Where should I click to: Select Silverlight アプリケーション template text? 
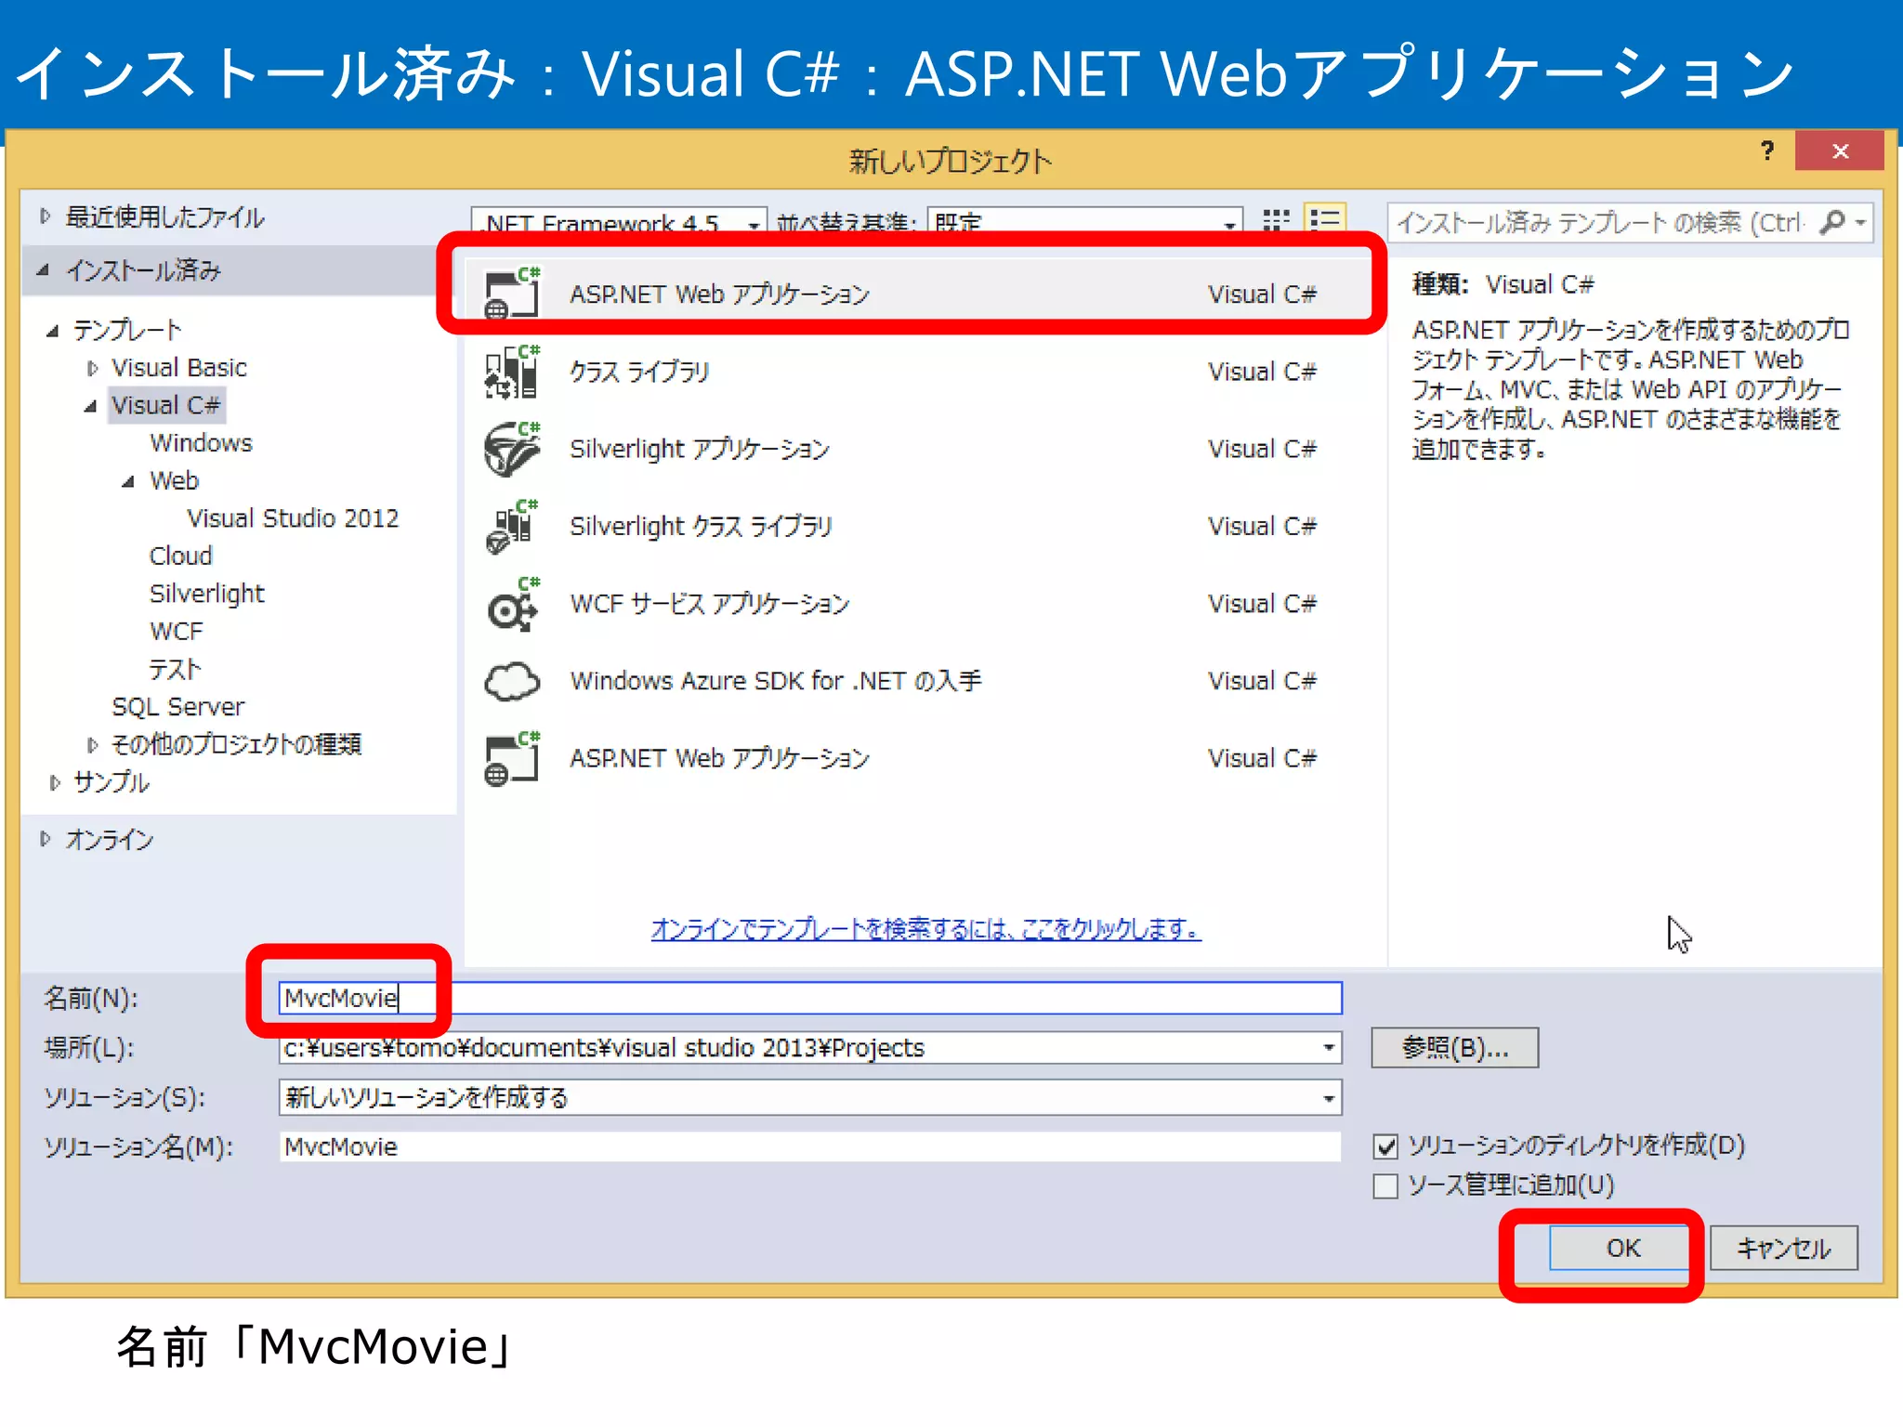point(700,449)
